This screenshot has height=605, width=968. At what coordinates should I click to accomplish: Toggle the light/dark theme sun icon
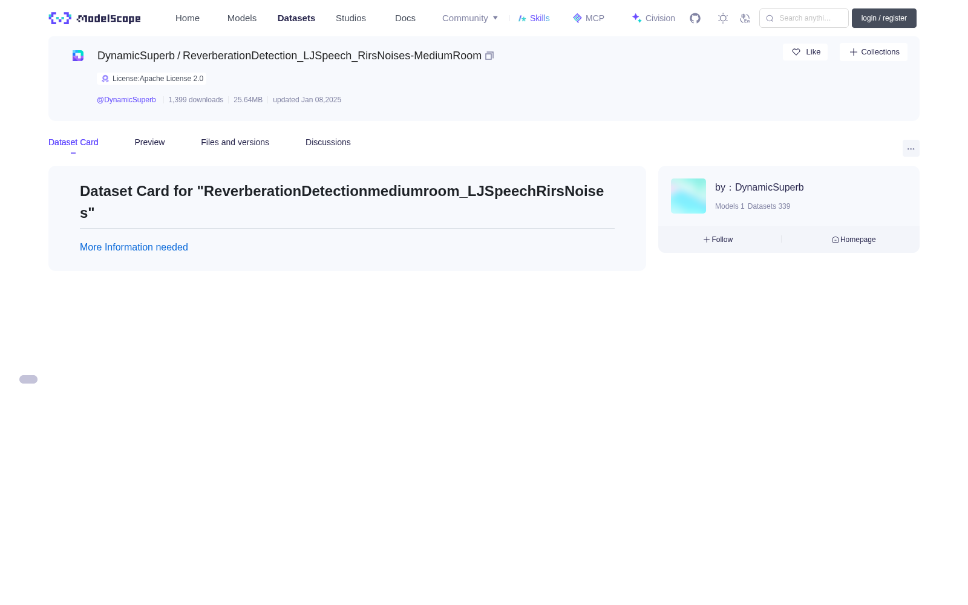(x=723, y=18)
